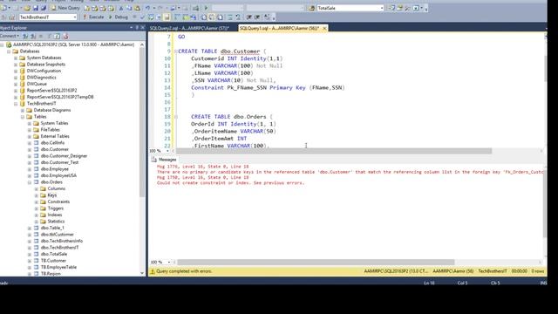This screenshot has height=314, width=558.
Task: Select the dbo.TotalSale table
Action: pos(54,254)
